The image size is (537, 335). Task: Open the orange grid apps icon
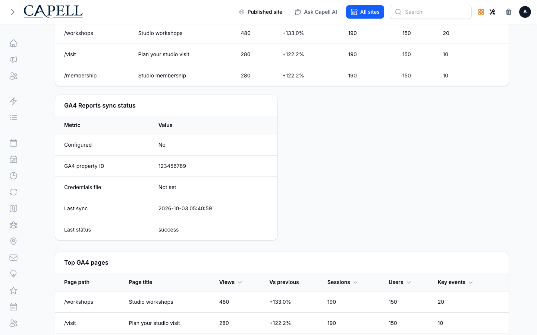(481, 12)
